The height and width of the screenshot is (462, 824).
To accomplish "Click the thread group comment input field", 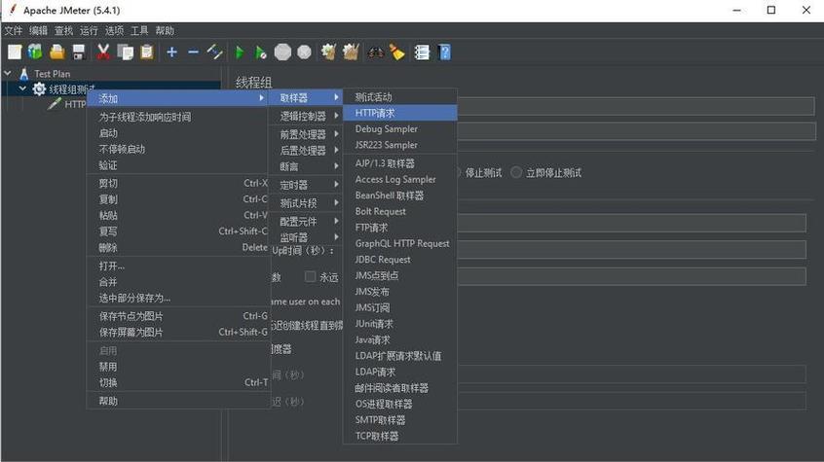I will (x=636, y=131).
